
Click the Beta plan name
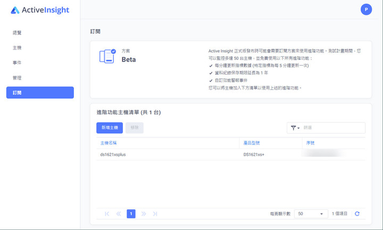(129, 60)
